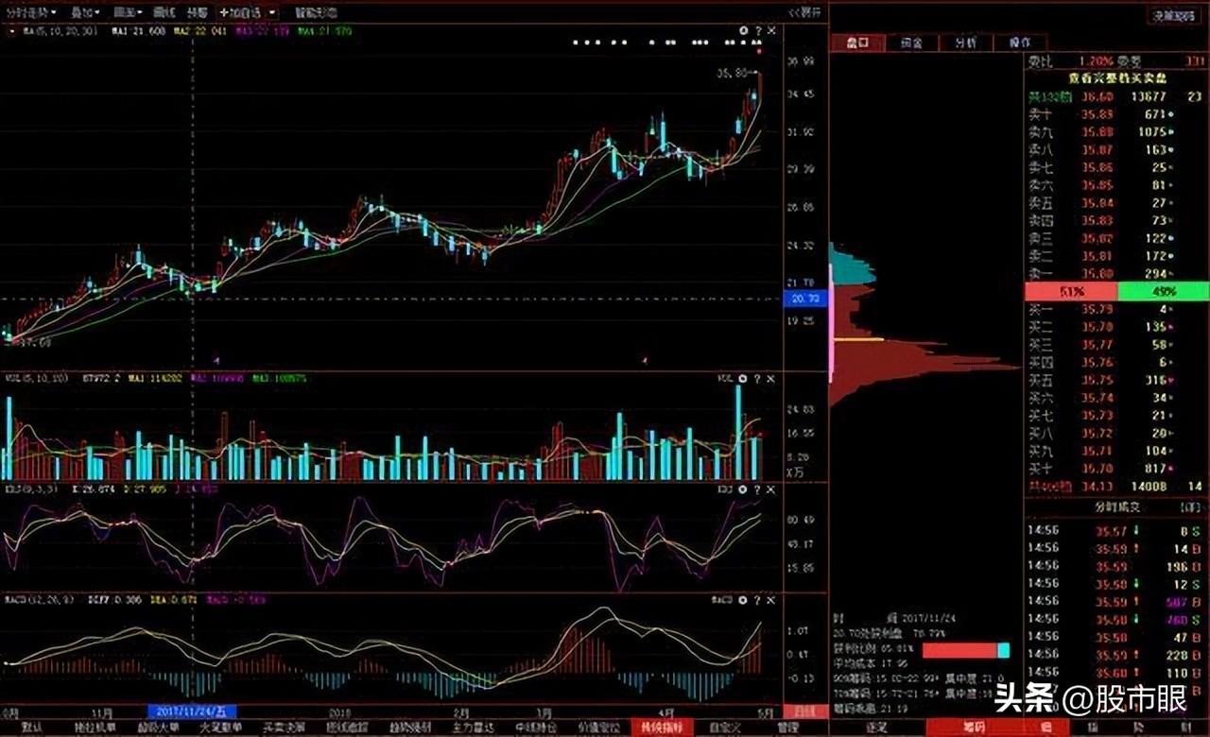Open the dropdown arrow next to +加自选
This screenshot has height=737, width=1210.
[x=272, y=12]
